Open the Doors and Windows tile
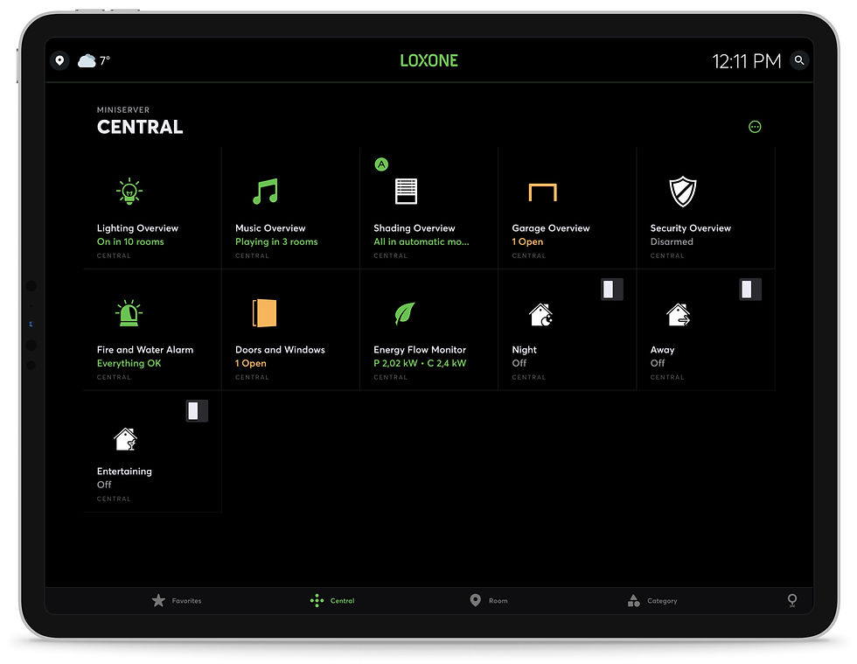Image resolution: width=857 pixels, height=664 pixels. pos(290,330)
